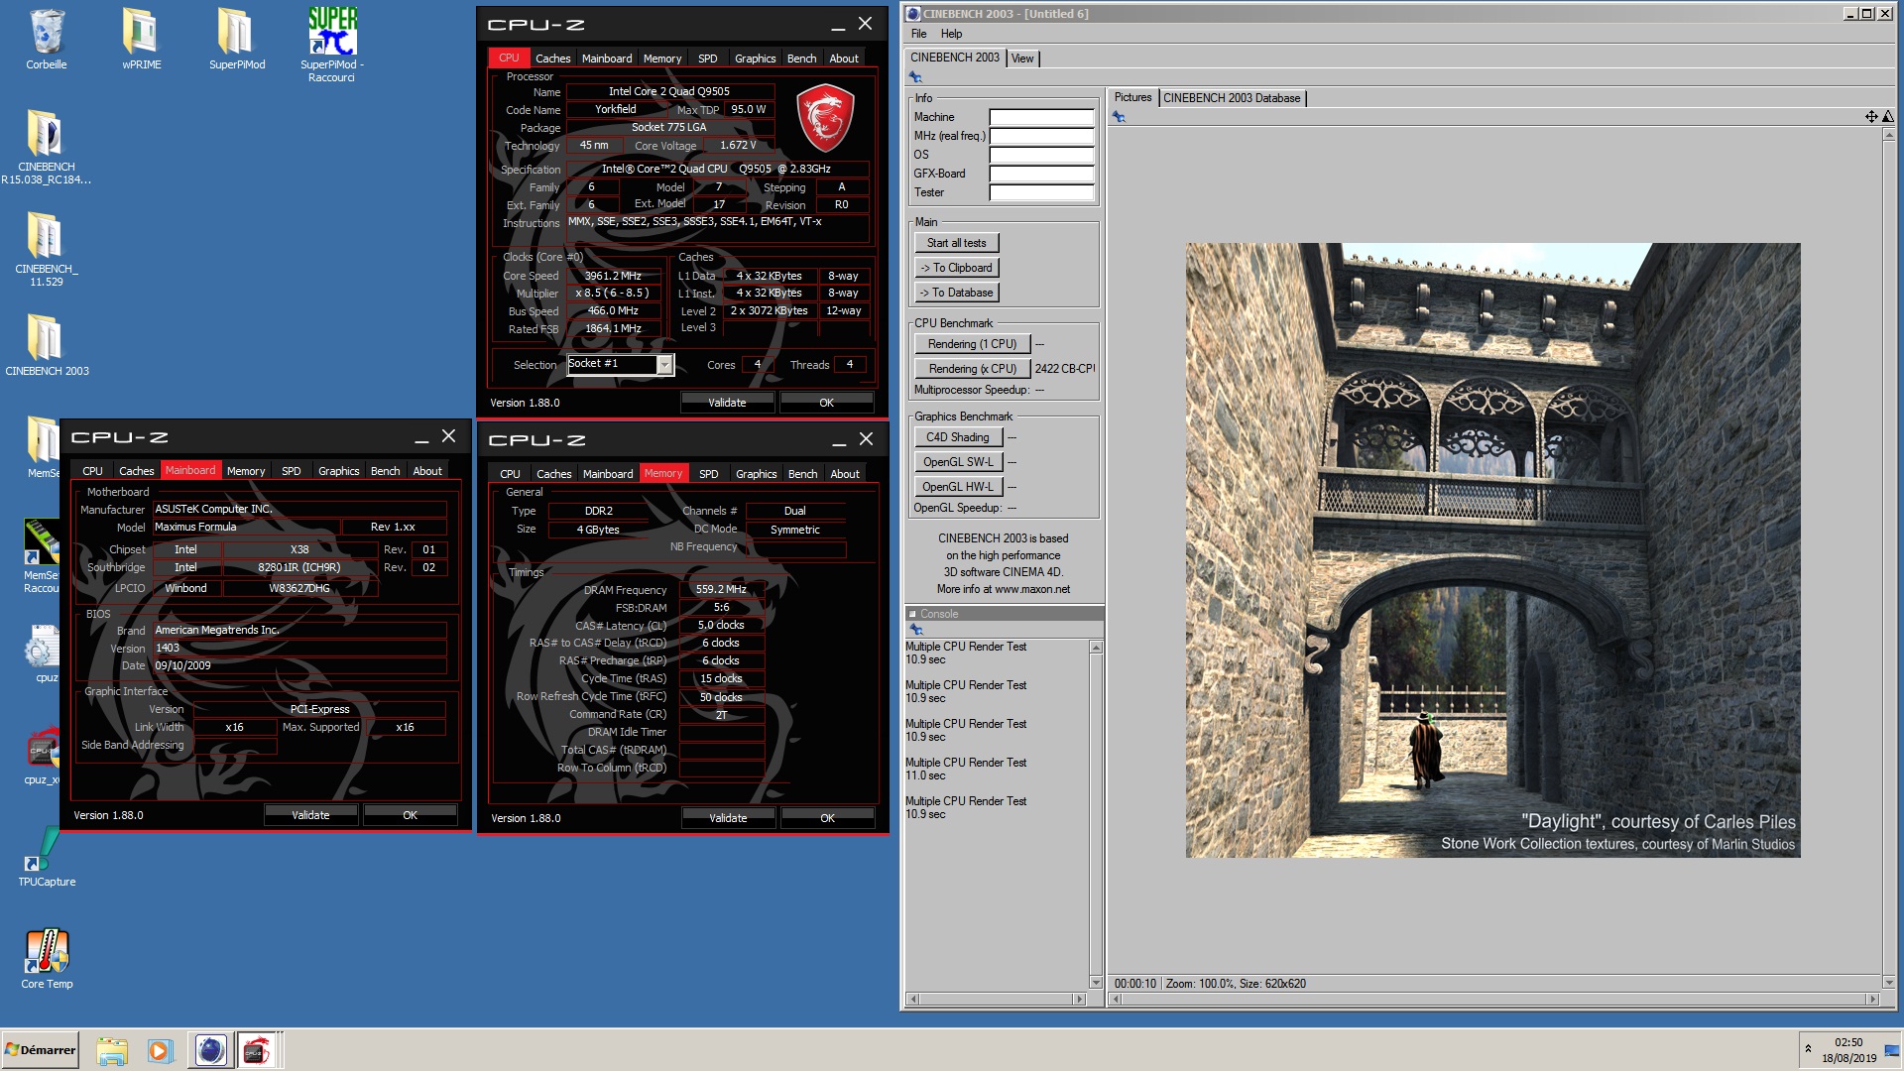Focus the Machine input field
The width and height of the screenshot is (1904, 1071).
(x=1041, y=117)
